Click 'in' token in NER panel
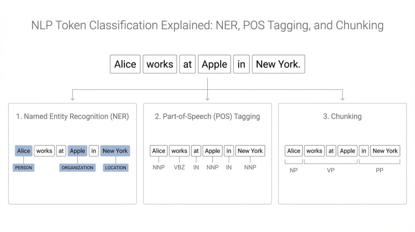This screenshot has height=232, width=415. pyautogui.click(x=94, y=151)
